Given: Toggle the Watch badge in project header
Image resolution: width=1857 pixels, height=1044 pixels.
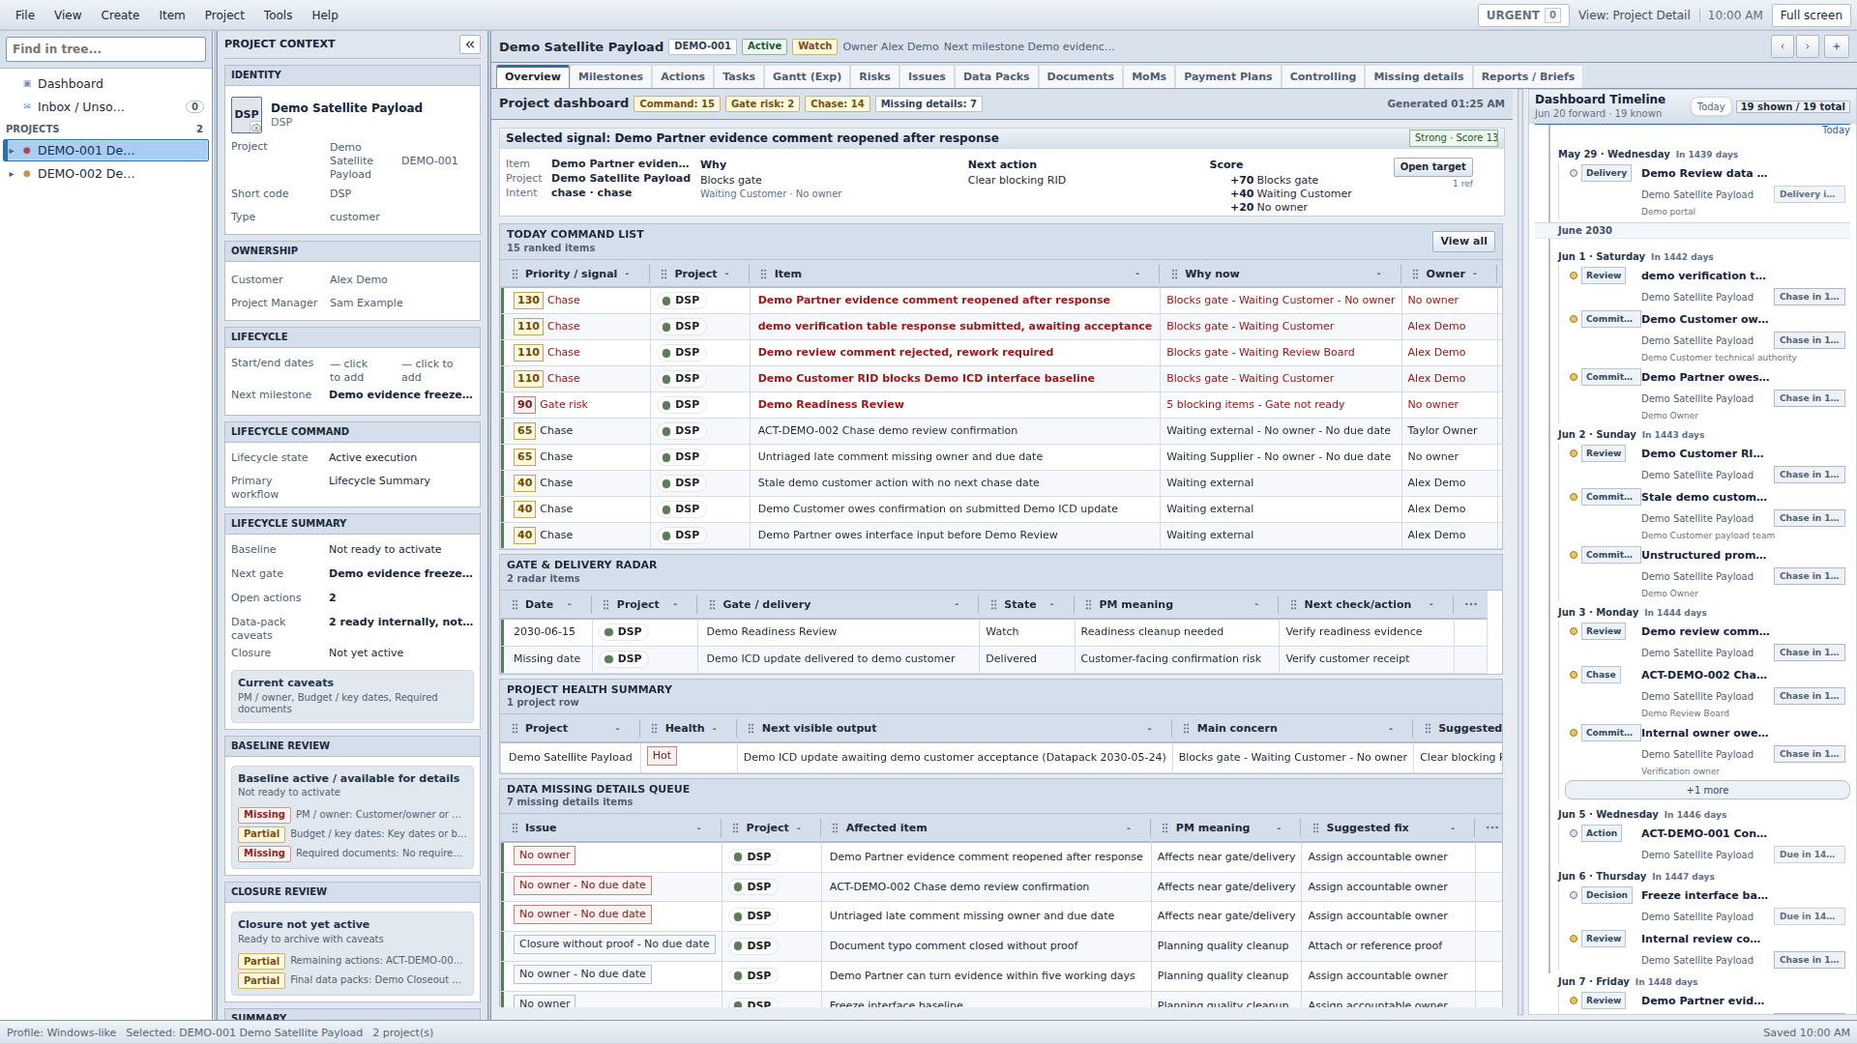Looking at the screenshot, I should (x=814, y=46).
